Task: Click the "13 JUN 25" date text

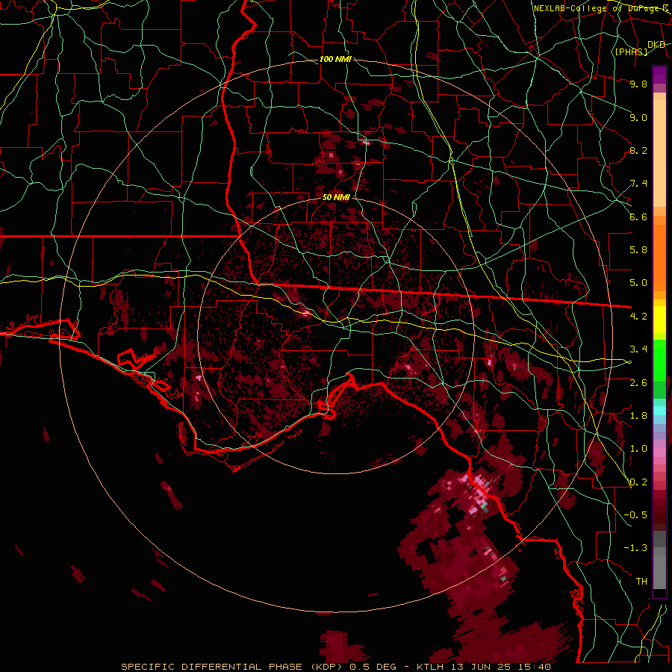Action: coord(481,667)
